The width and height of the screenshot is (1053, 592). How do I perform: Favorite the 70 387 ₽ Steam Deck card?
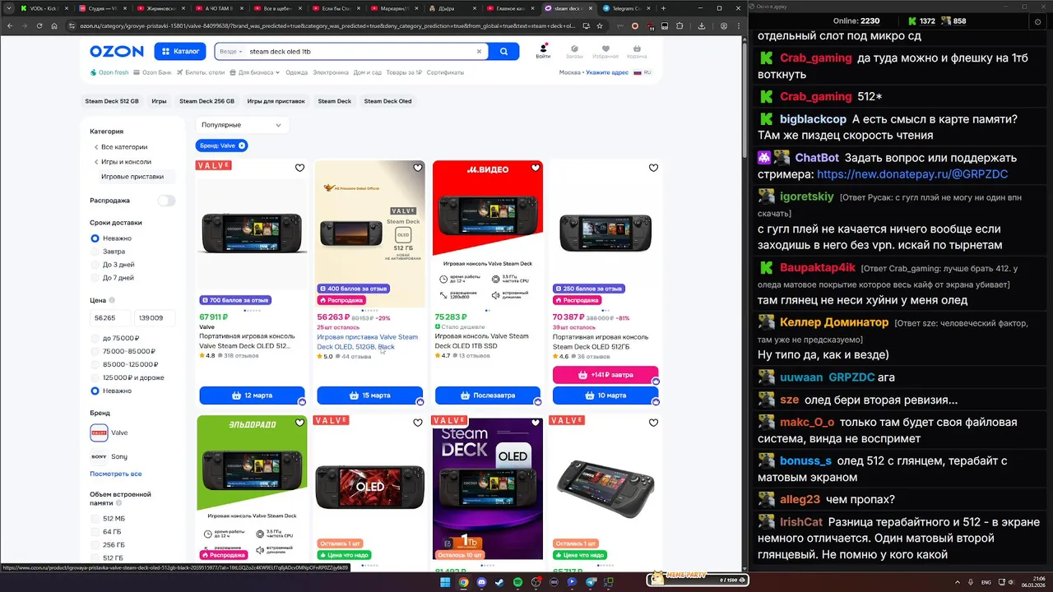pos(653,168)
